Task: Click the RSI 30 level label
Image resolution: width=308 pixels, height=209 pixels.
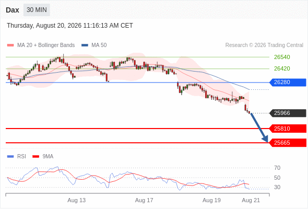Action: pos(277,187)
